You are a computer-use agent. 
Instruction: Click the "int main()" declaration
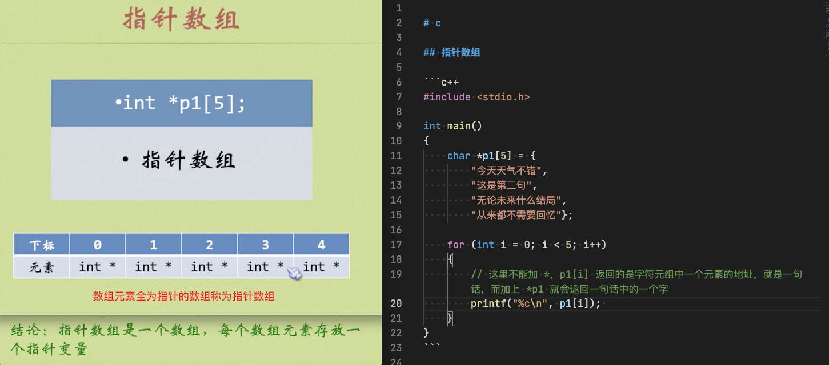coord(453,126)
